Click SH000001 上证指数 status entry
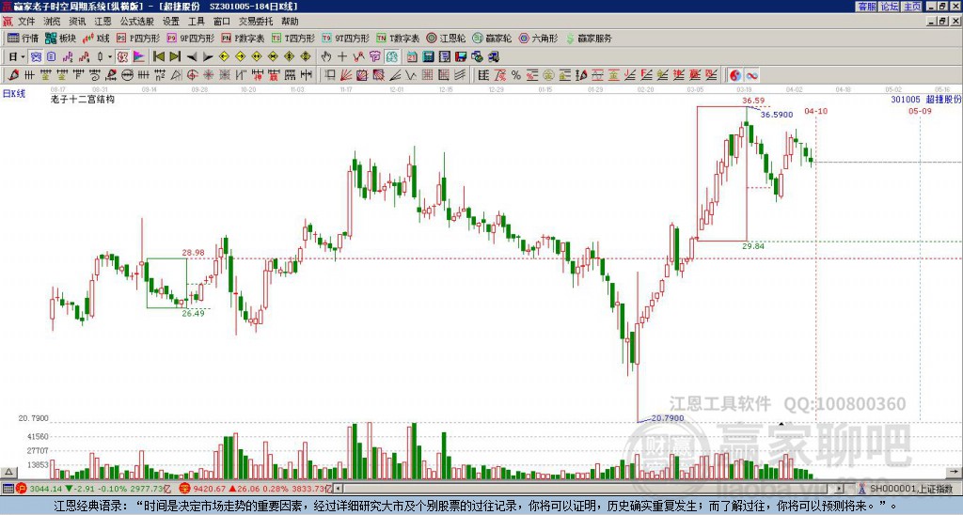This screenshot has width=963, height=515. click(911, 489)
